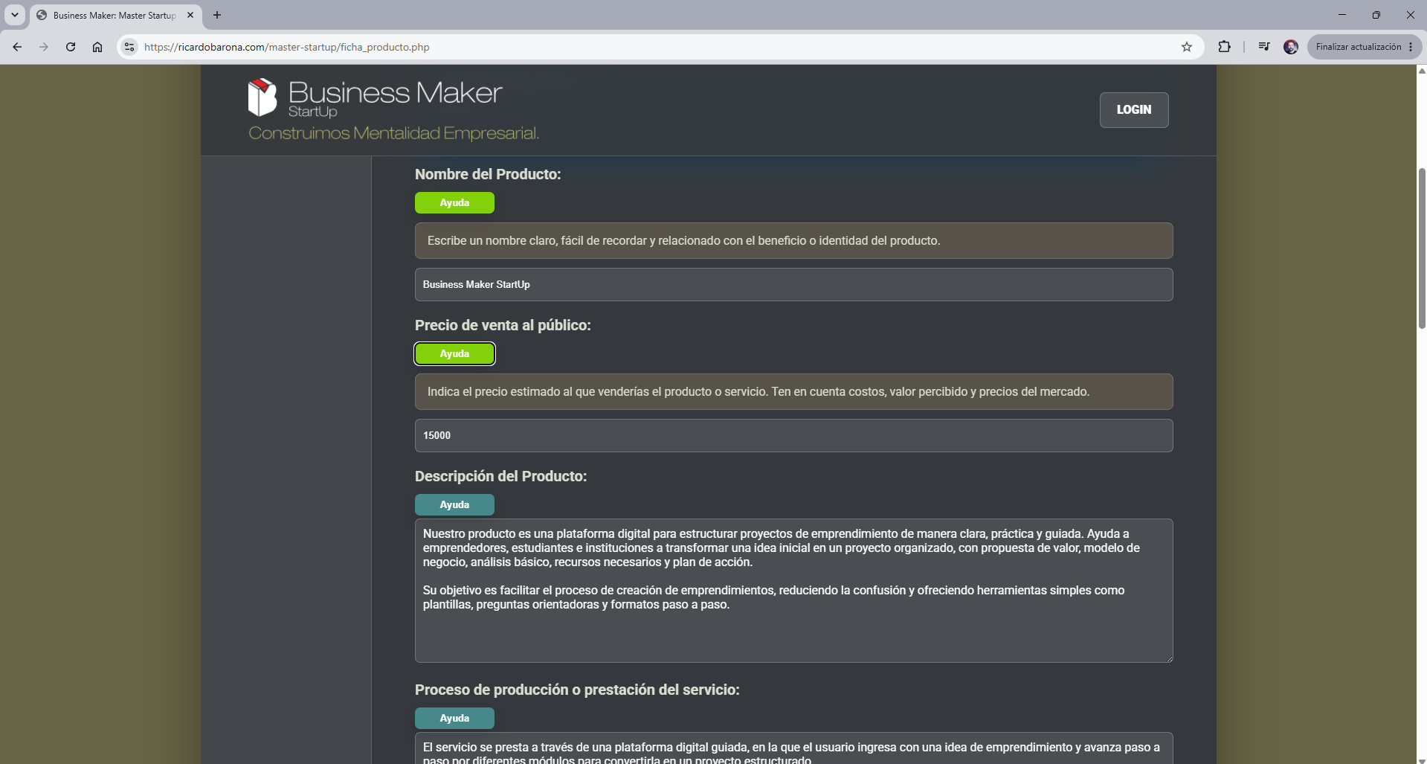Open the browser profile avatar
1427x764 pixels.
pyautogui.click(x=1291, y=47)
